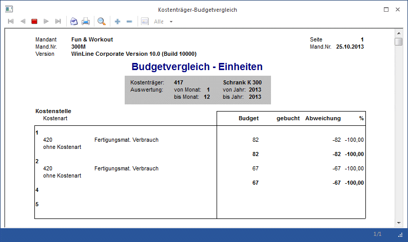408x242 pixels.
Task: Open the magnifier search tool
Action: pos(102,21)
